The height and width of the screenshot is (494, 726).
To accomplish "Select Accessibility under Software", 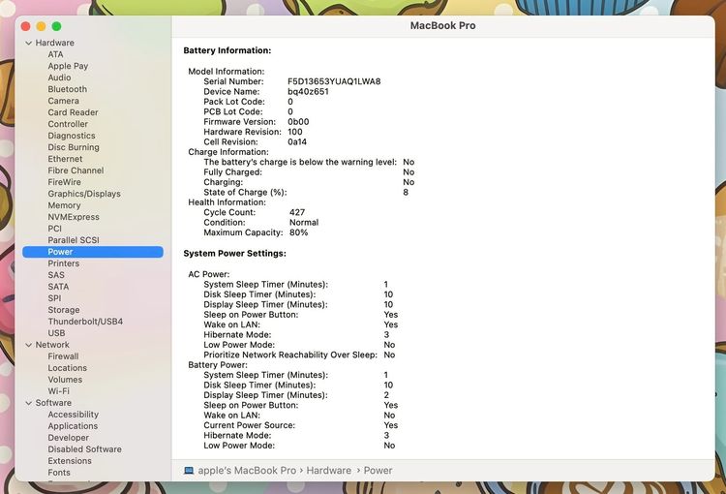I will coord(74,415).
